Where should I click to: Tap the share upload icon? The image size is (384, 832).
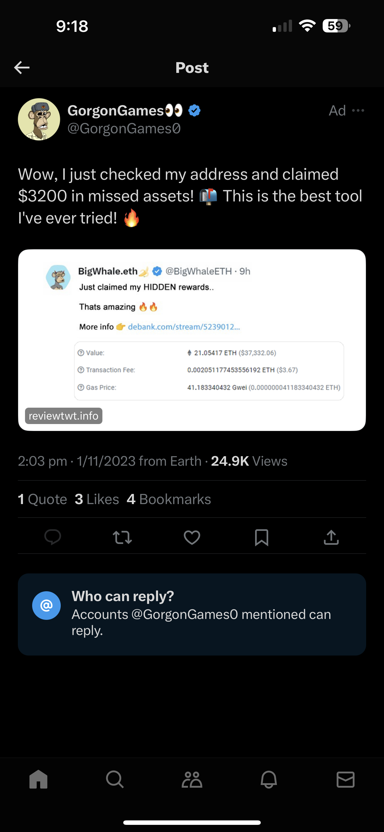331,537
